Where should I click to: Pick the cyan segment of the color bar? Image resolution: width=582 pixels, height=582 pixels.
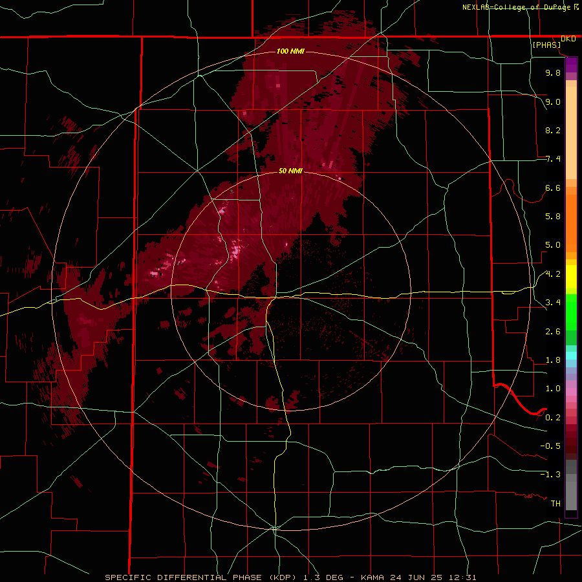(571, 356)
